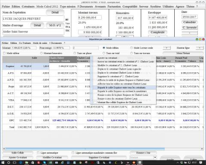This screenshot has height=165, width=206.
Task: Click the C. Inversée button
Action: click(x=190, y=27)
